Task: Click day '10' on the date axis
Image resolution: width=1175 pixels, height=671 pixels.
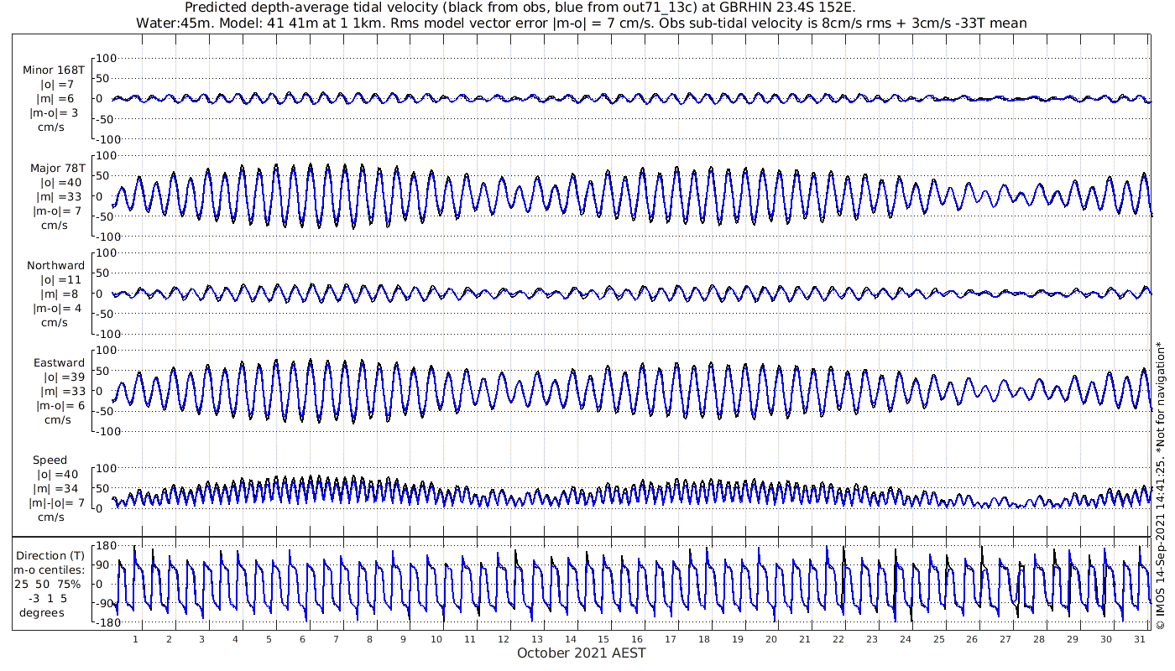Action: pos(436,638)
